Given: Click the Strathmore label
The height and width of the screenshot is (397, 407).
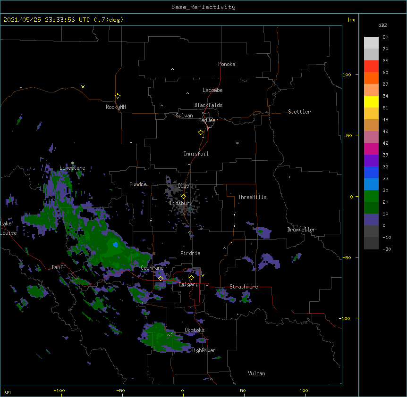Looking at the screenshot, I should pos(244,287).
